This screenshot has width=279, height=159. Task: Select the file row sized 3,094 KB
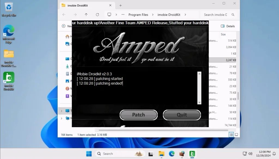(222, 47)
